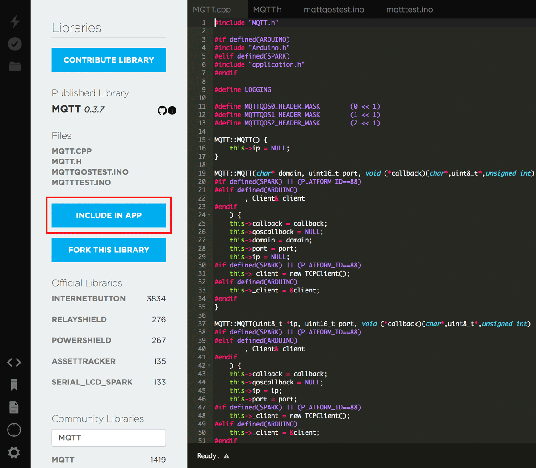Open the Docs document icon
The height and width of the screenshot is (468, 536).
14,407
